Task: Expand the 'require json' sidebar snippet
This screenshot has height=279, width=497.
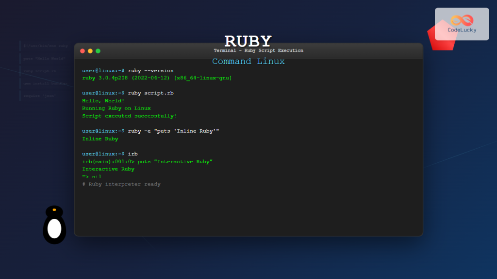Action: coord(39,95)
